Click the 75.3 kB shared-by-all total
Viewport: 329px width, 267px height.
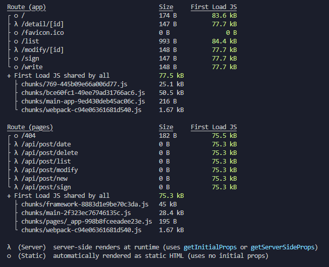click(x=172, y=196)
